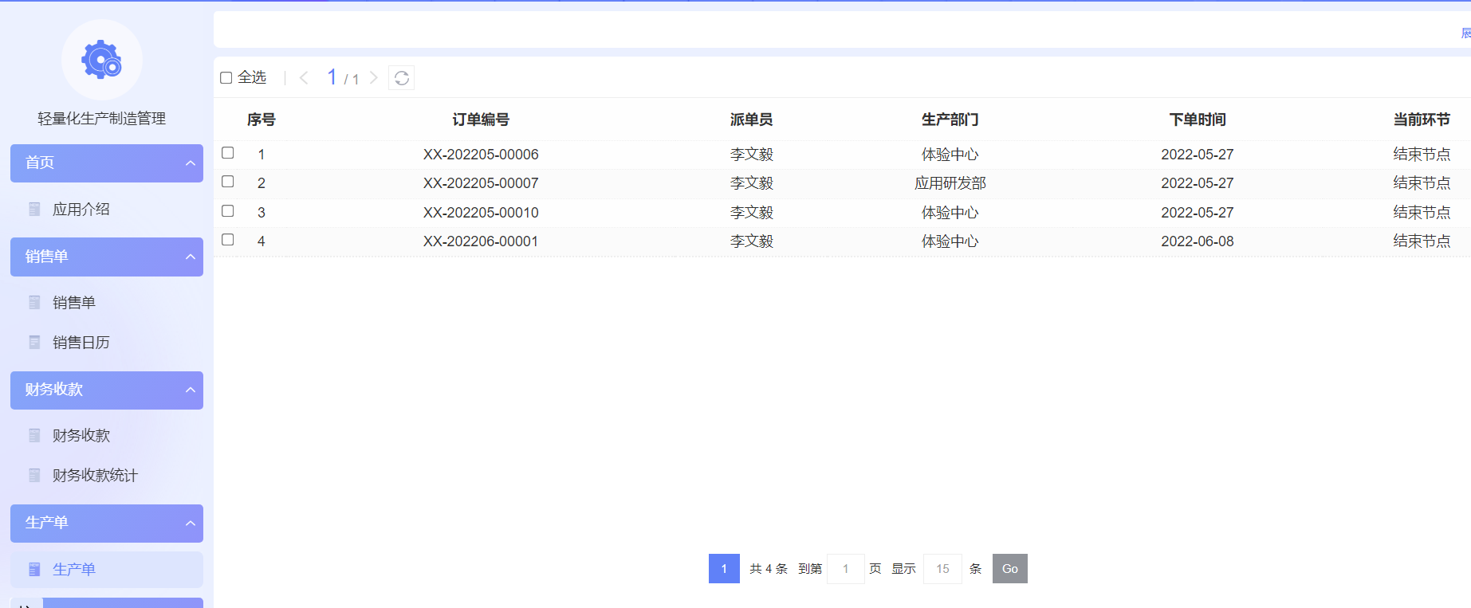The width and height of the screenshot is (1471, 608).
Task: Click the 共 4 条 total count text
Action: coord(769,569)
